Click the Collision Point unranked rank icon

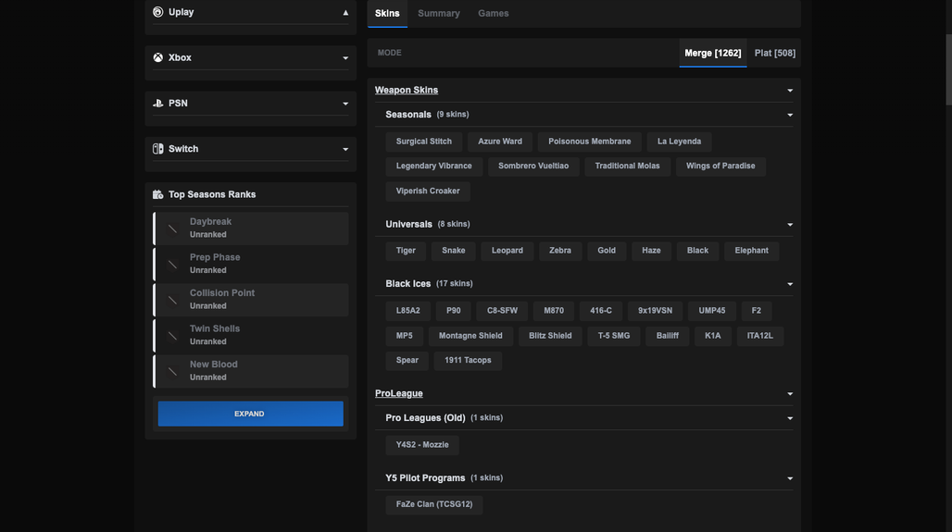(x=172, y=300)
